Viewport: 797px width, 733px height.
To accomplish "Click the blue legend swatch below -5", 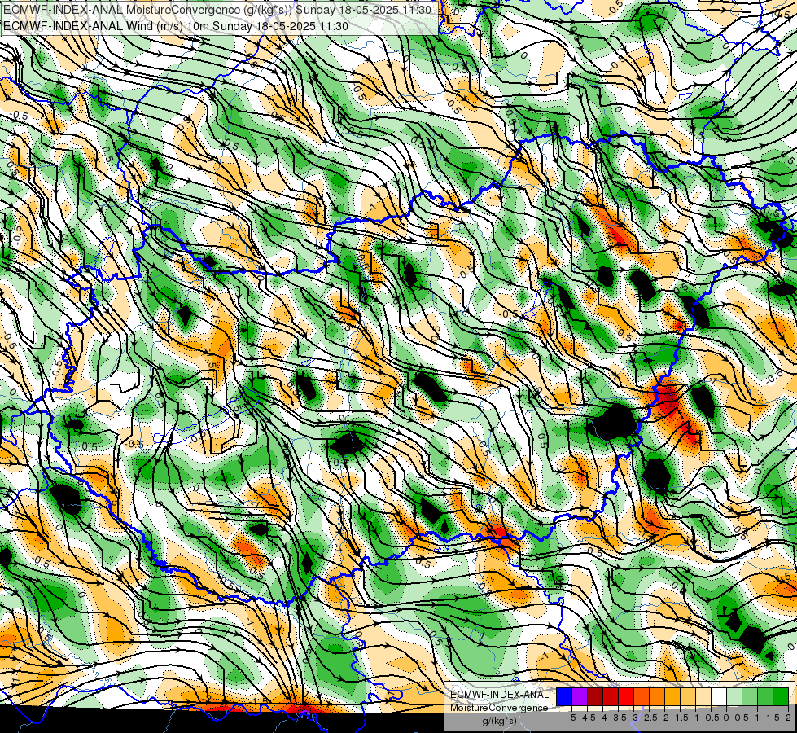I will (x=564, y=697).
